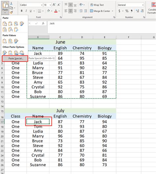This screenshot has width=156, height=174.
Task: Choose the Paste Picture option
Action: (x=16, y=53)
